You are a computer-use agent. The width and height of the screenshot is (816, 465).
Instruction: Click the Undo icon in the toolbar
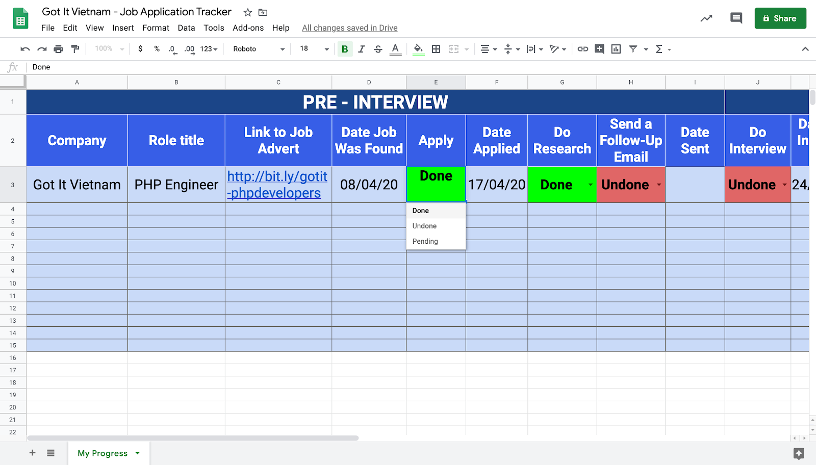coord(25,49)
